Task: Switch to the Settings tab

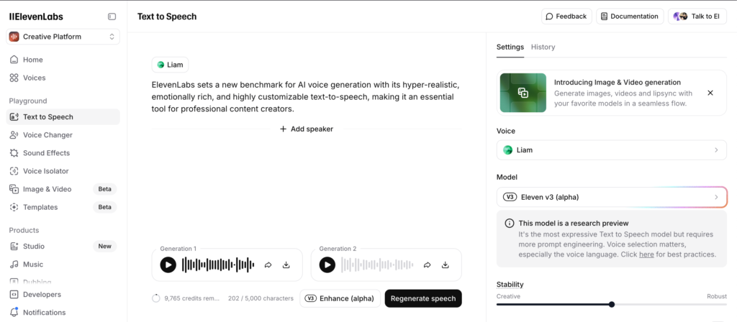Action: click(510, 47)
